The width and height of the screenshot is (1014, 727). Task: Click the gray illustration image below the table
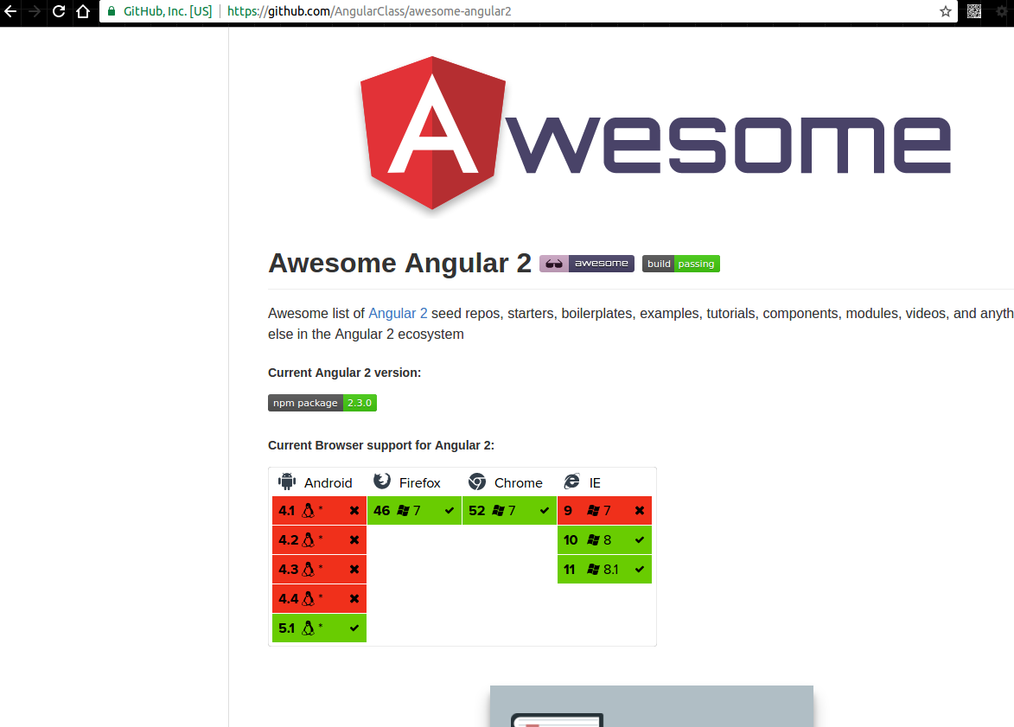(x=651, y=706)
